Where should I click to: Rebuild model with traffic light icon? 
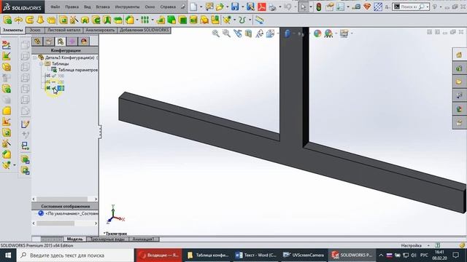[x=319, y=7]
